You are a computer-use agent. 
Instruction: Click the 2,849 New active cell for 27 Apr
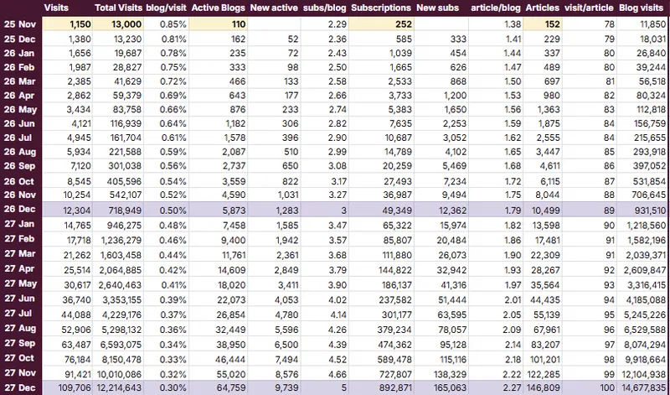[x=274, y=271]
